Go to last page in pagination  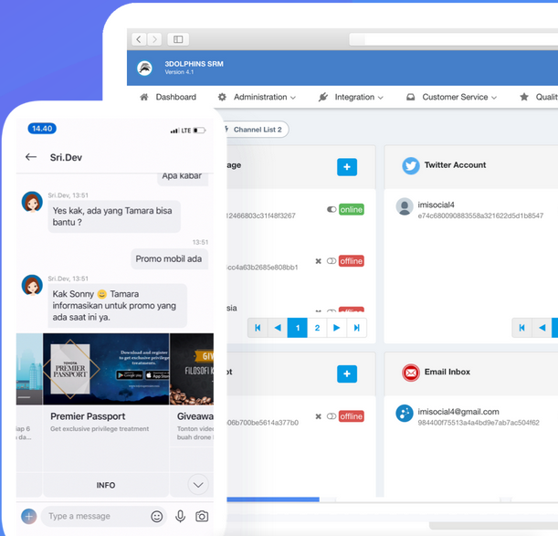pyautogui.click(x=356, y=328)
